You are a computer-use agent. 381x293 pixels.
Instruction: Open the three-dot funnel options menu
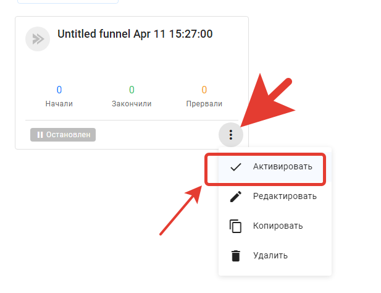(230, 135)
